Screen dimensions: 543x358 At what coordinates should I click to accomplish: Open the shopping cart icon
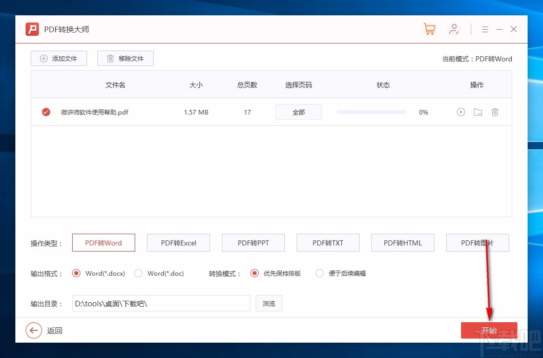(429, 29)
